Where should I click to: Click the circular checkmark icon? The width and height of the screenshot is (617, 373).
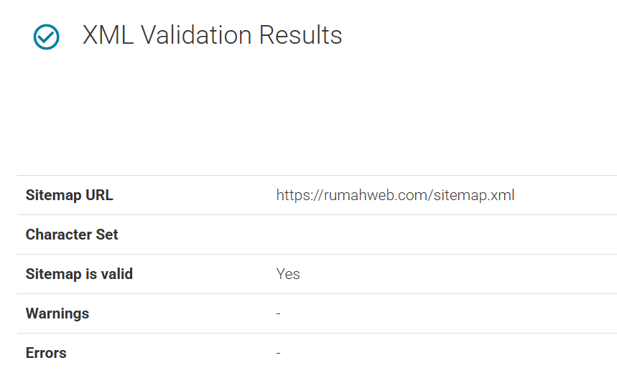[x=47, y=37]
